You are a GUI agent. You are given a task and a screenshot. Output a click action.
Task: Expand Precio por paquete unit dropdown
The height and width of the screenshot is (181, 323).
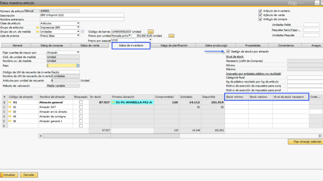pyautogui.click(x=150, y=40)
